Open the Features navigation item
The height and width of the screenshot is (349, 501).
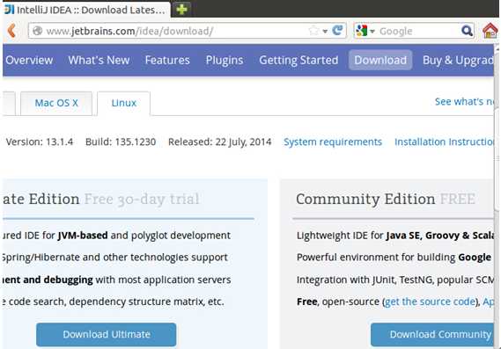[x=167, y=60]
